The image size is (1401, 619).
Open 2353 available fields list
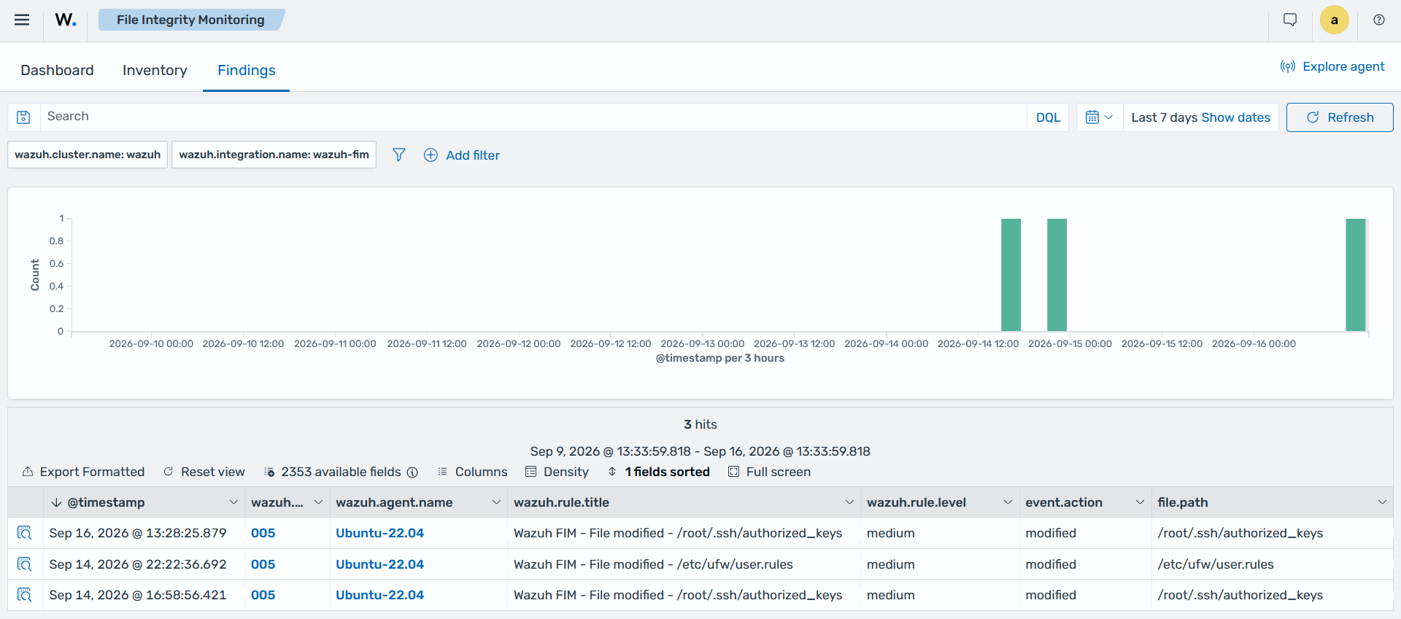[x=333, y=472]
